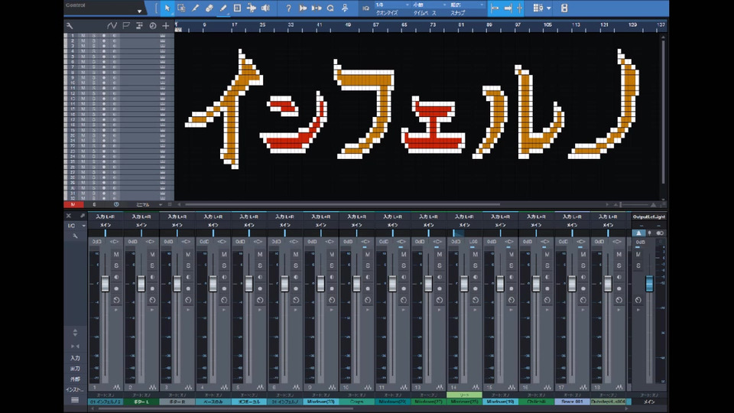This screenshot has height=413, width=734.
Task: Click record arm dot on channel 3
Action: [x=188, y=288]
